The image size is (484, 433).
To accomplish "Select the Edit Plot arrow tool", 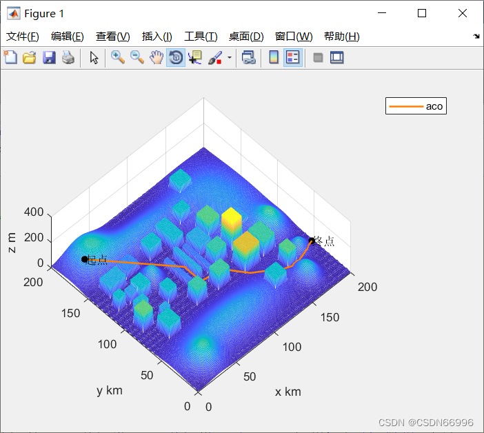I will (94, 57).
